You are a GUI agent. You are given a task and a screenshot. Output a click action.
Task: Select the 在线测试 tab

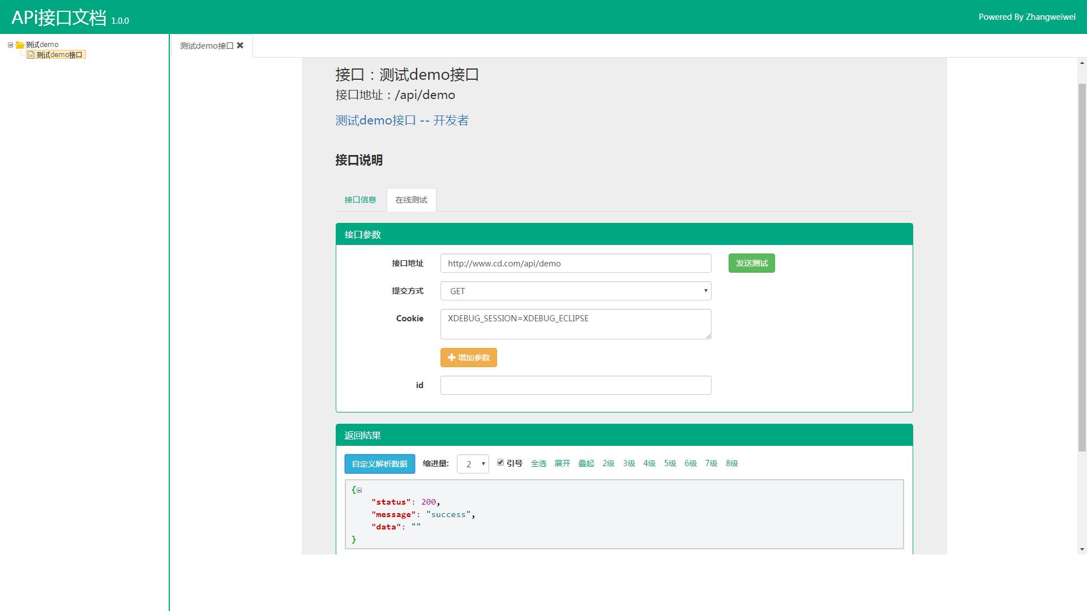(x=411, y=200)
